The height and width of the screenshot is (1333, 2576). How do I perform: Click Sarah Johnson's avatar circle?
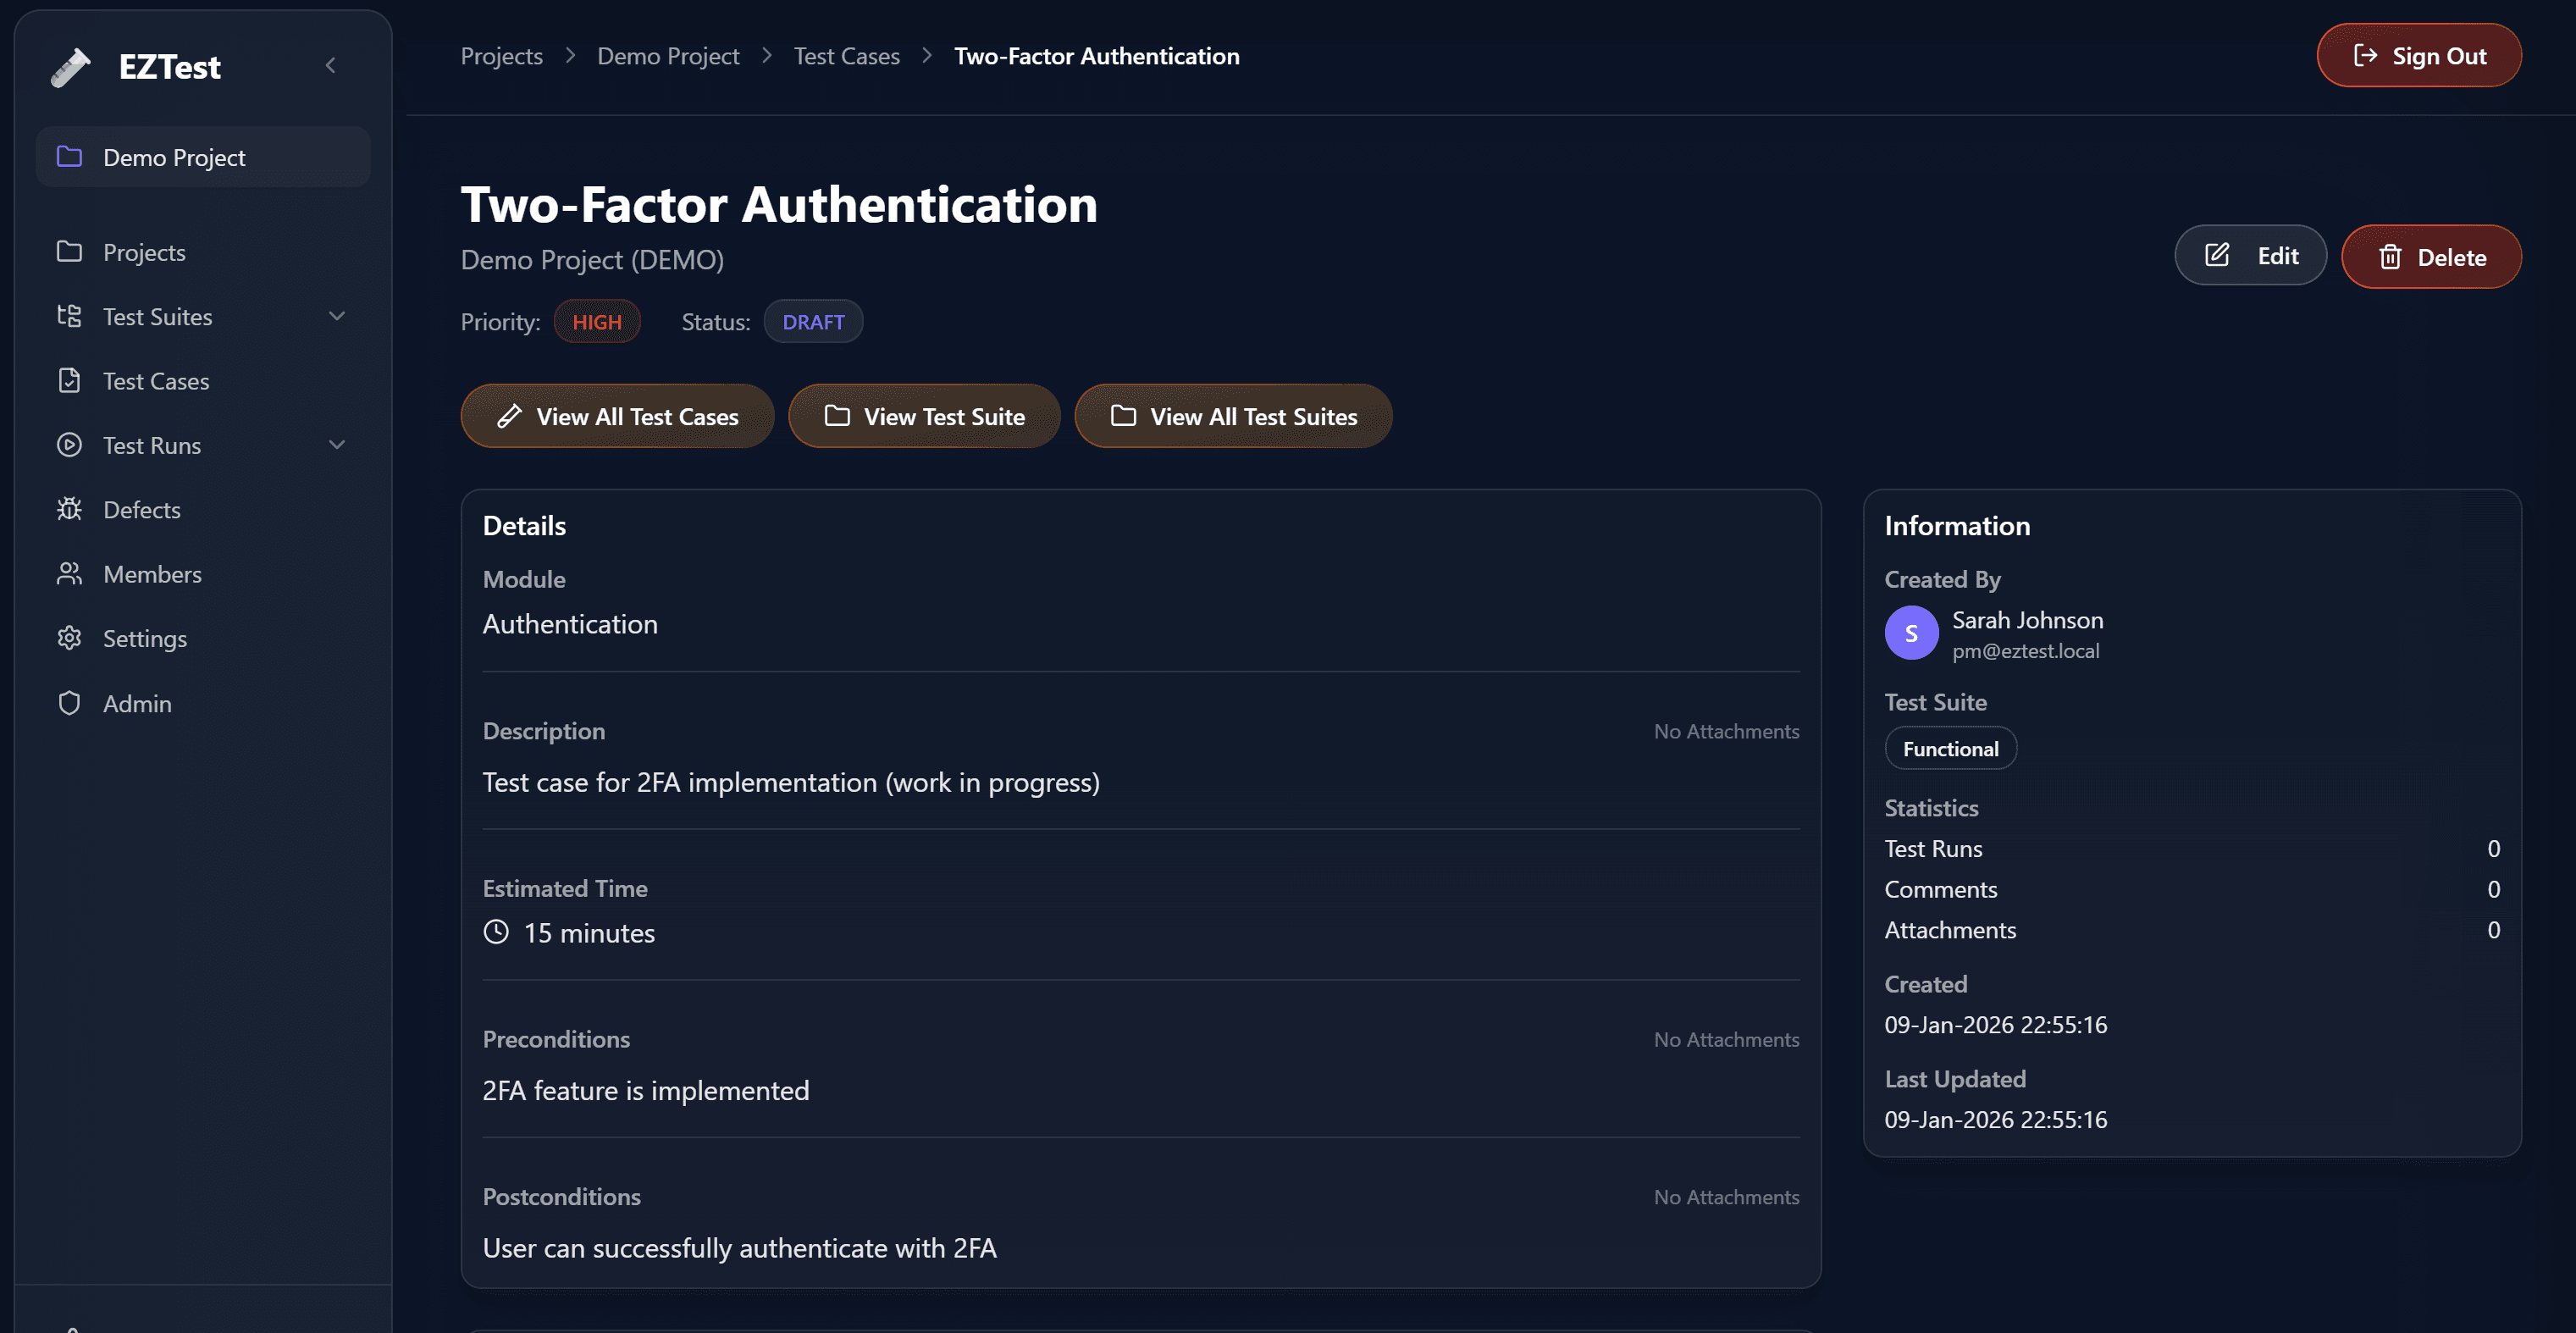(x=1911, y=632)
